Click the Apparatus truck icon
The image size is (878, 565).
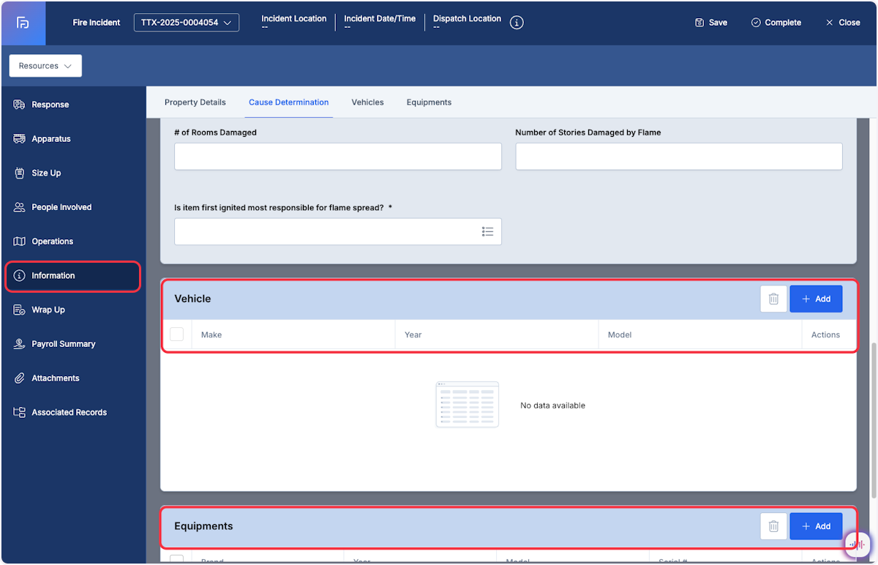(20, 139)
